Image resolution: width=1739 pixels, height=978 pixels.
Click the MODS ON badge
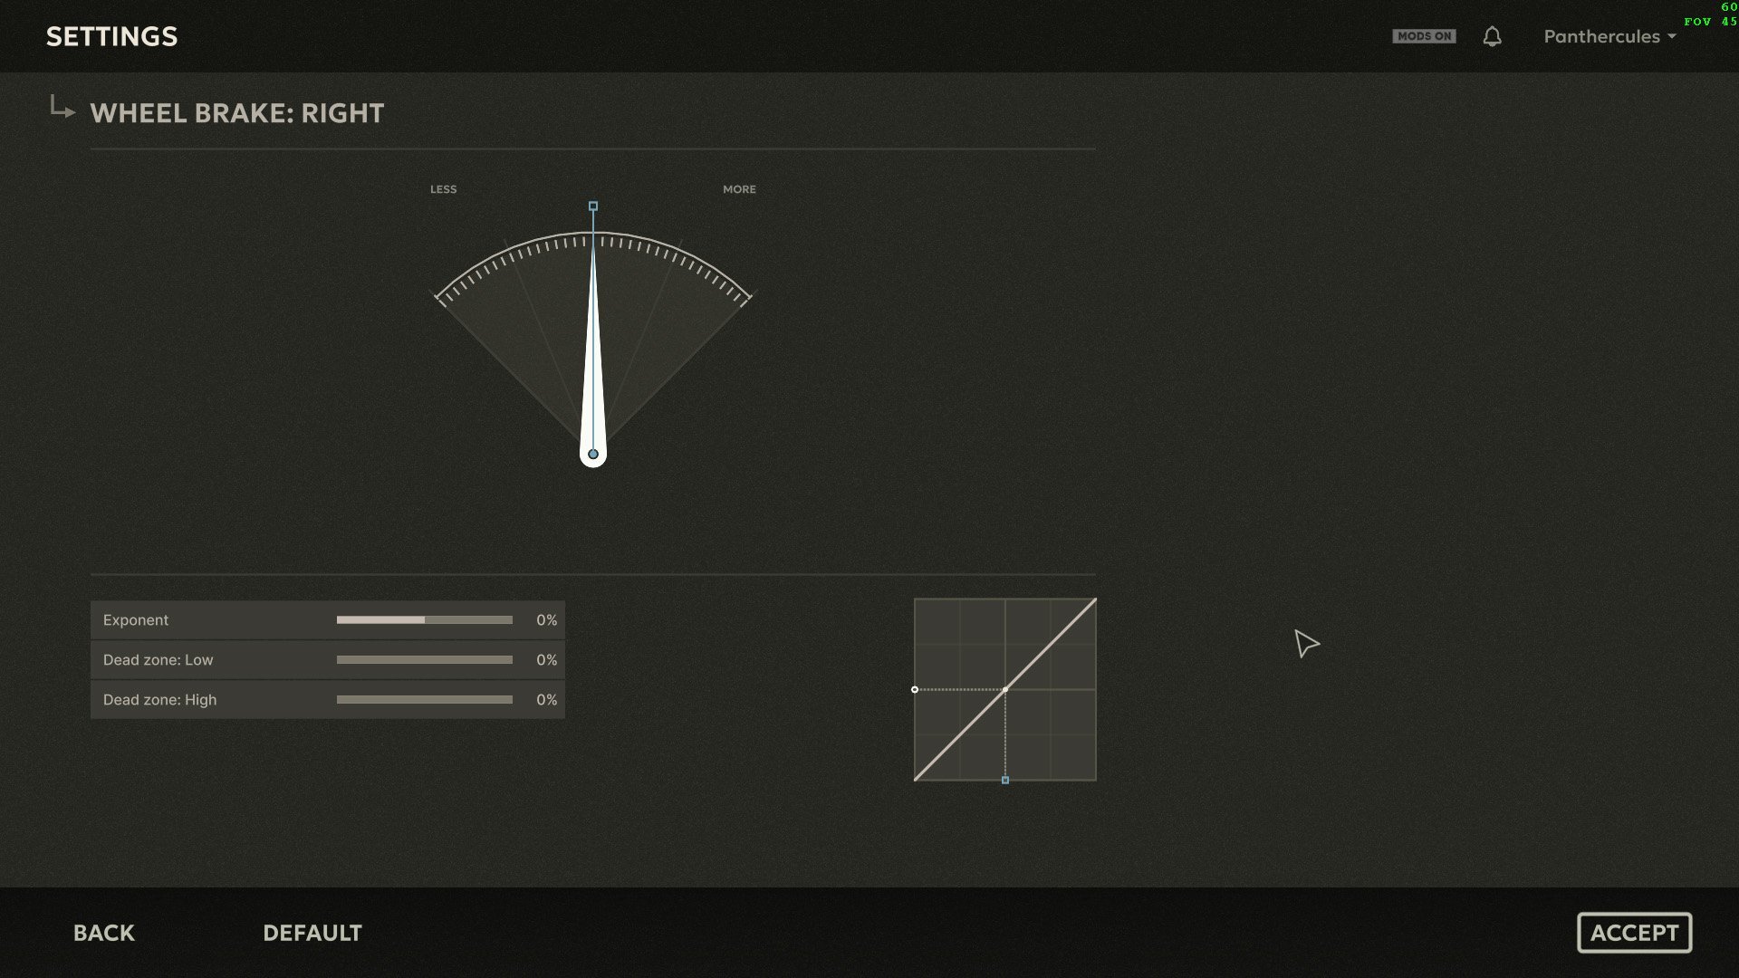[1424, 36]
